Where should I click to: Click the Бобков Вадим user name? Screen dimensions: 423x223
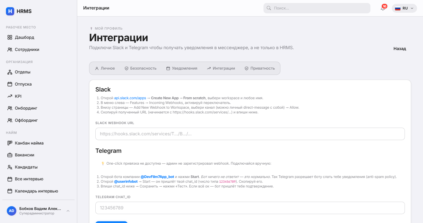(40, 208)
